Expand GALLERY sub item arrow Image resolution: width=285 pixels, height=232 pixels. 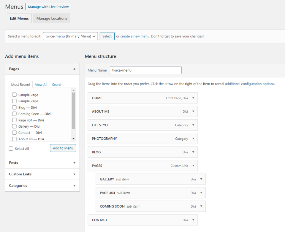point(201,179)
